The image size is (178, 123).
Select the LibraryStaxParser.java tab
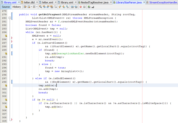129,2
